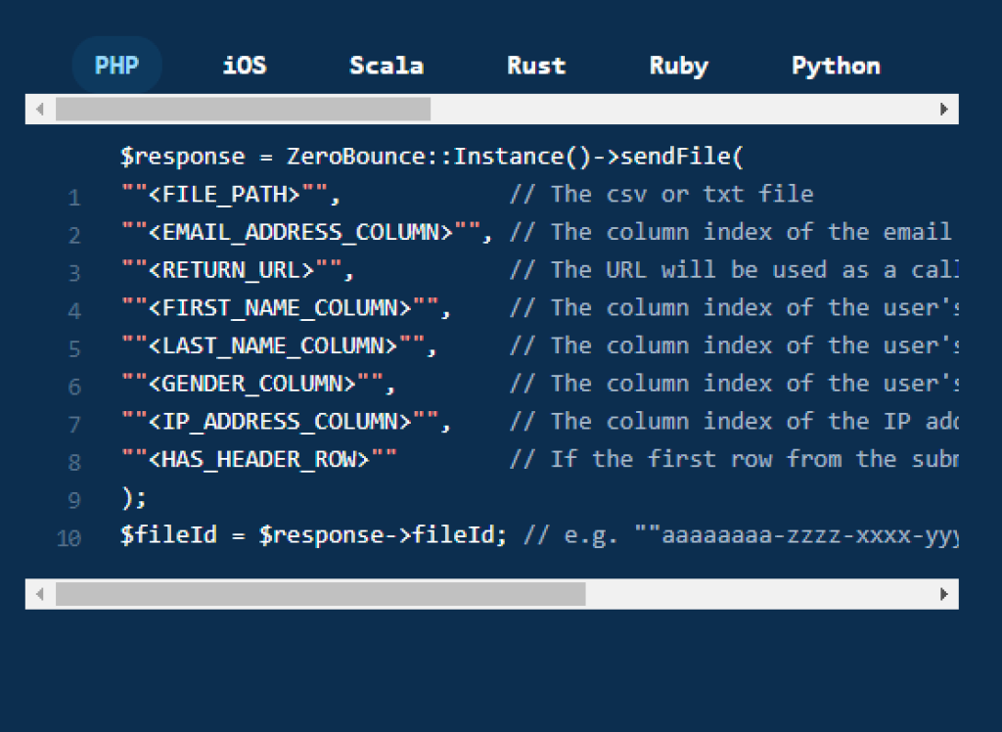Click the <FILE_PATH> placeholder in code
Viewport: 1002px width, 732px height.
(224, 194)
